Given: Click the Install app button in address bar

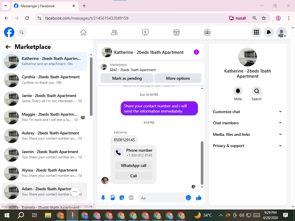Looking at the screenshot, I should point(238,18).
